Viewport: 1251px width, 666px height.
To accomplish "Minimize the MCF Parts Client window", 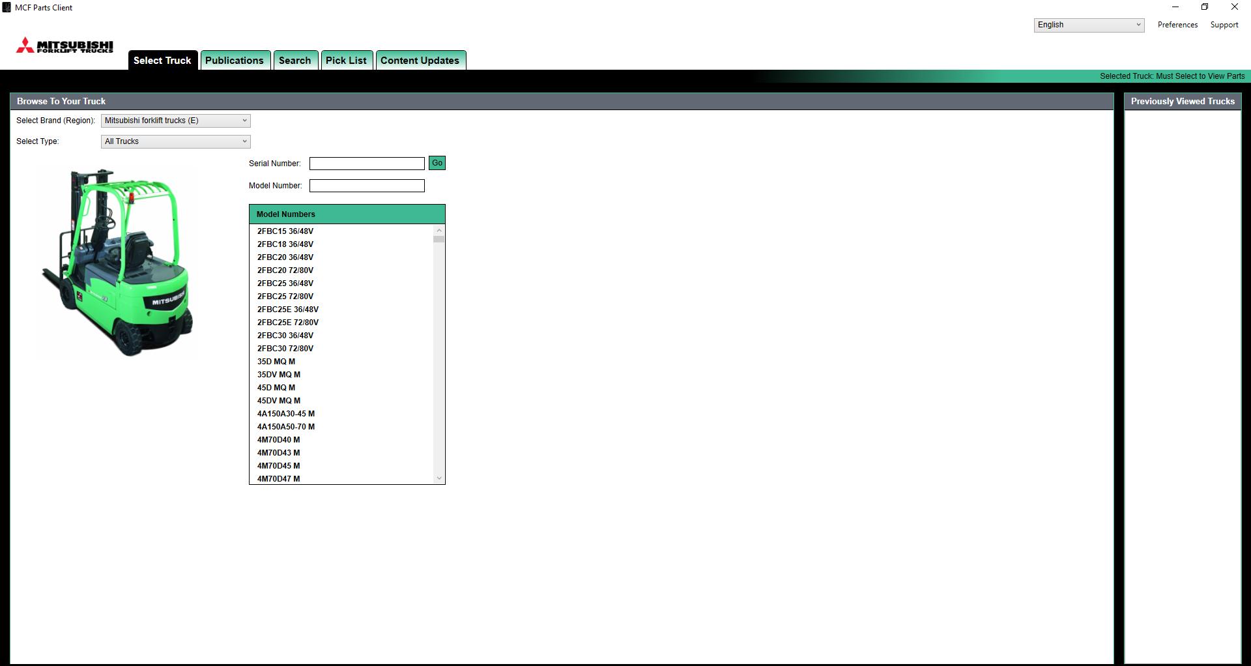I will pos(1175,7).
